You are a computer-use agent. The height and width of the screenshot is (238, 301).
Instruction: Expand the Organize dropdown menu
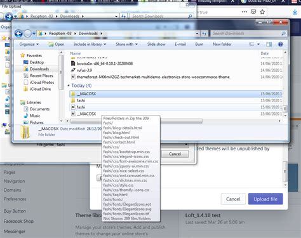[29, 44]
